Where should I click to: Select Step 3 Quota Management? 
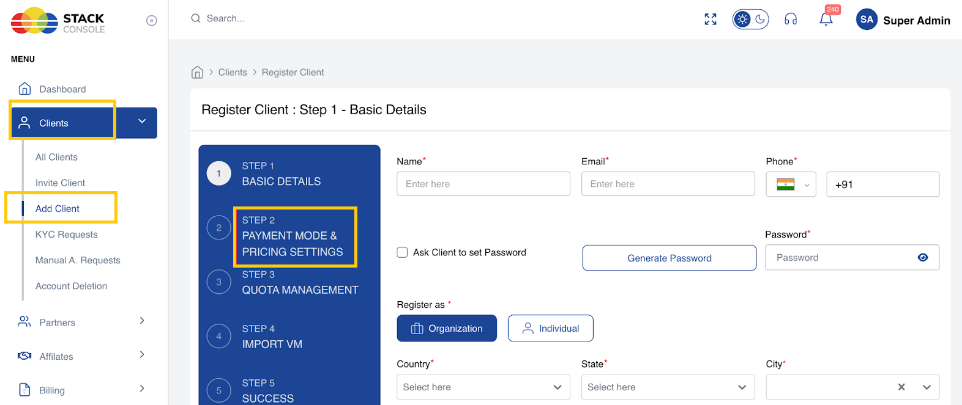tap(300, 283)
